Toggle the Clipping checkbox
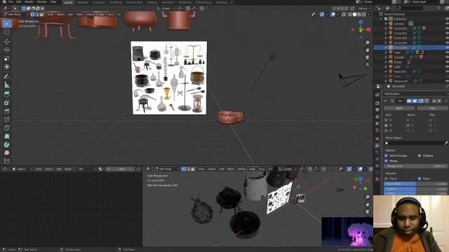 tap(420, 155)
